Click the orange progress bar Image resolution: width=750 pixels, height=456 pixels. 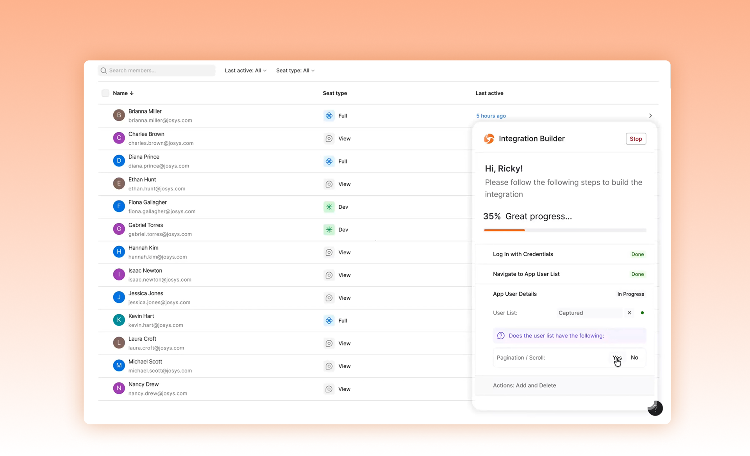pos(504,230)
